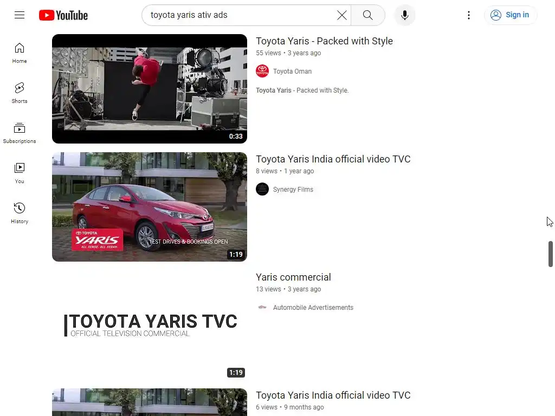Open the Yaris commercial video title
555x416 pixels.
point(293,277)
